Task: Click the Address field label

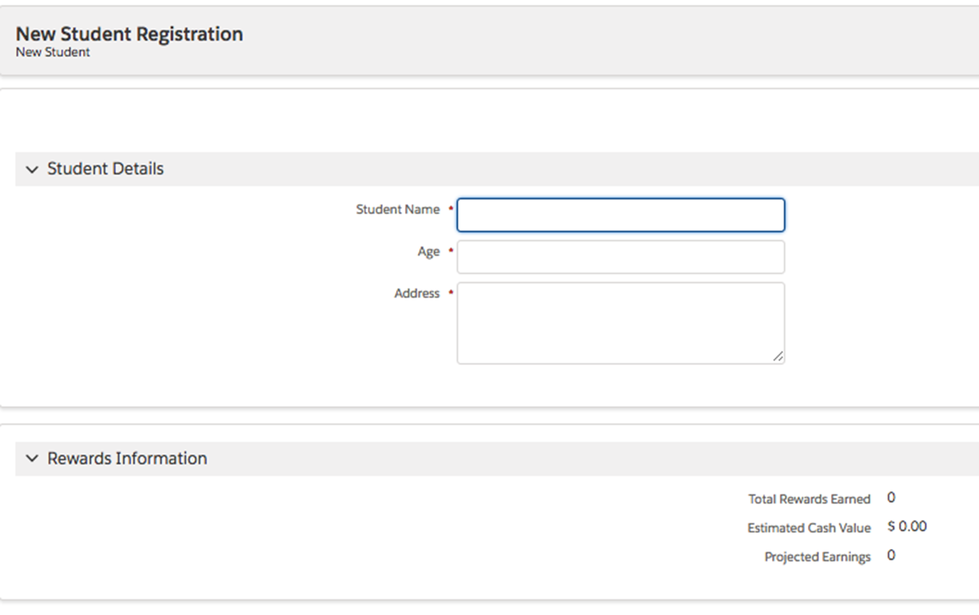Action: tap(417, 294)
